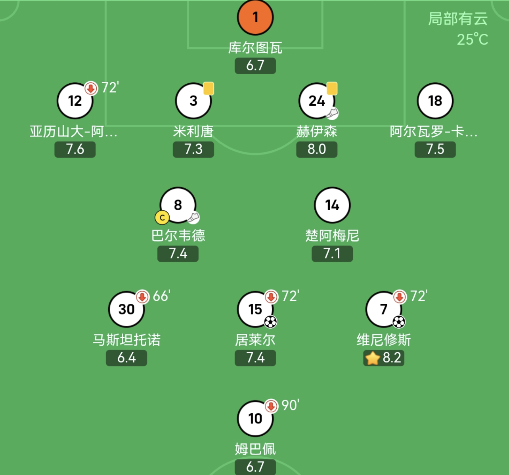509x475 pixels.
Task: Click the 库尔图瓦 goalkeeper name
Action: (255, 48)
